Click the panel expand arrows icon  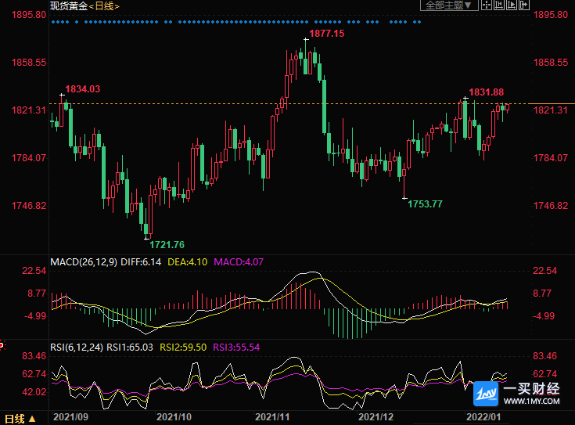click(x=523, y=5)
